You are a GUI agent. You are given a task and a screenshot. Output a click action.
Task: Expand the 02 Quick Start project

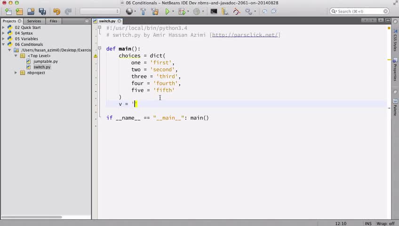3,27
